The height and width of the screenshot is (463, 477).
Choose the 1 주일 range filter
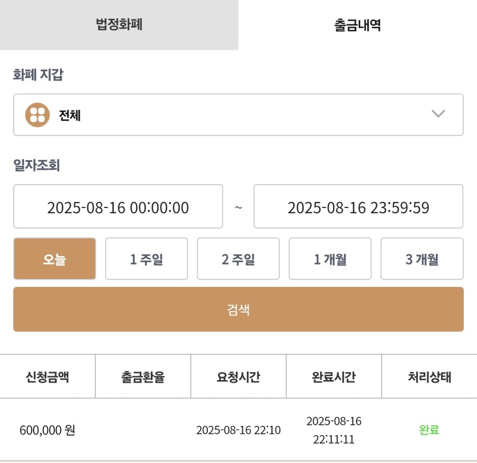(x=146, y=259)
